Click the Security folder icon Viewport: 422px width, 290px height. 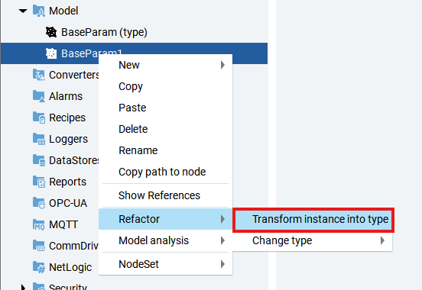[39, 286]
